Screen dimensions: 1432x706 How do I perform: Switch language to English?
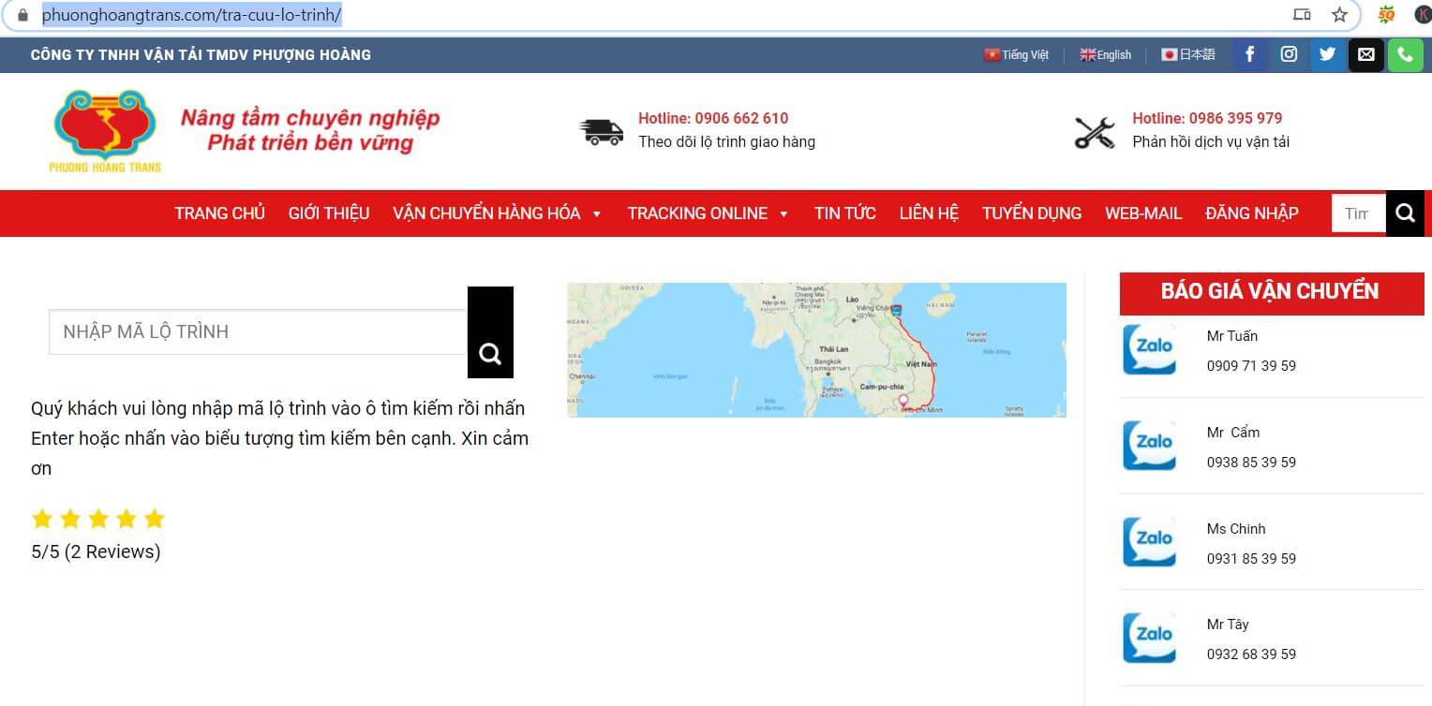click(x=1105, y=55)
